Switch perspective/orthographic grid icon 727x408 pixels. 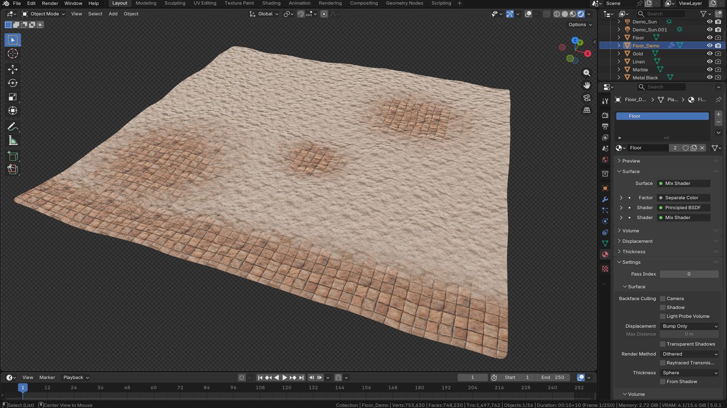pos(587,110)
